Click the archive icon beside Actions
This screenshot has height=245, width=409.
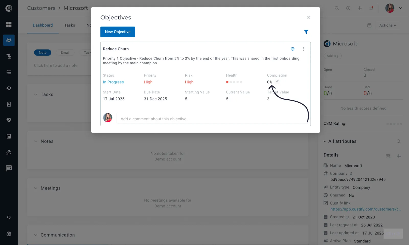[369, 25]
